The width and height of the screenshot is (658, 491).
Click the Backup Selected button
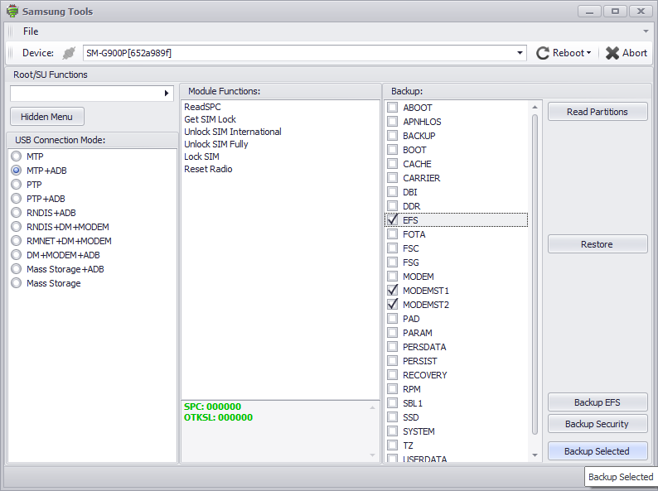tap(598, 451)
